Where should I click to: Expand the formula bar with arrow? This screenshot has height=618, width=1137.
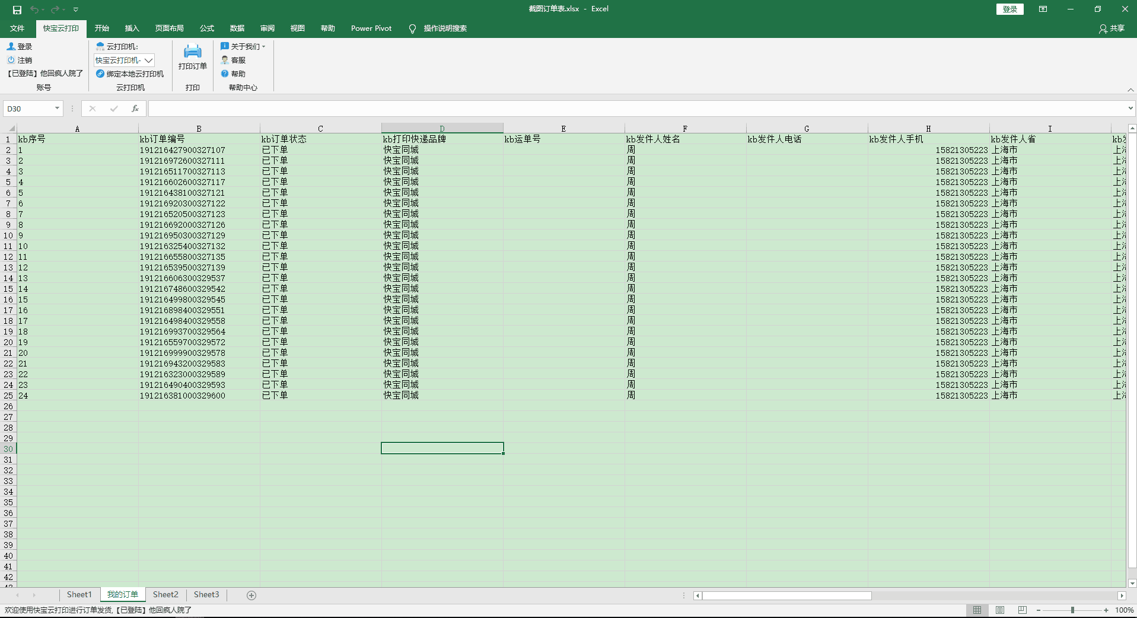point(1130,109)
